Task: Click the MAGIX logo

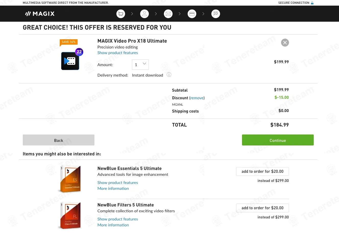Action: click(40, 14)
